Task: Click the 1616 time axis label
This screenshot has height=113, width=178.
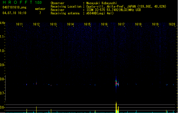Action: [x=104, y=24]
